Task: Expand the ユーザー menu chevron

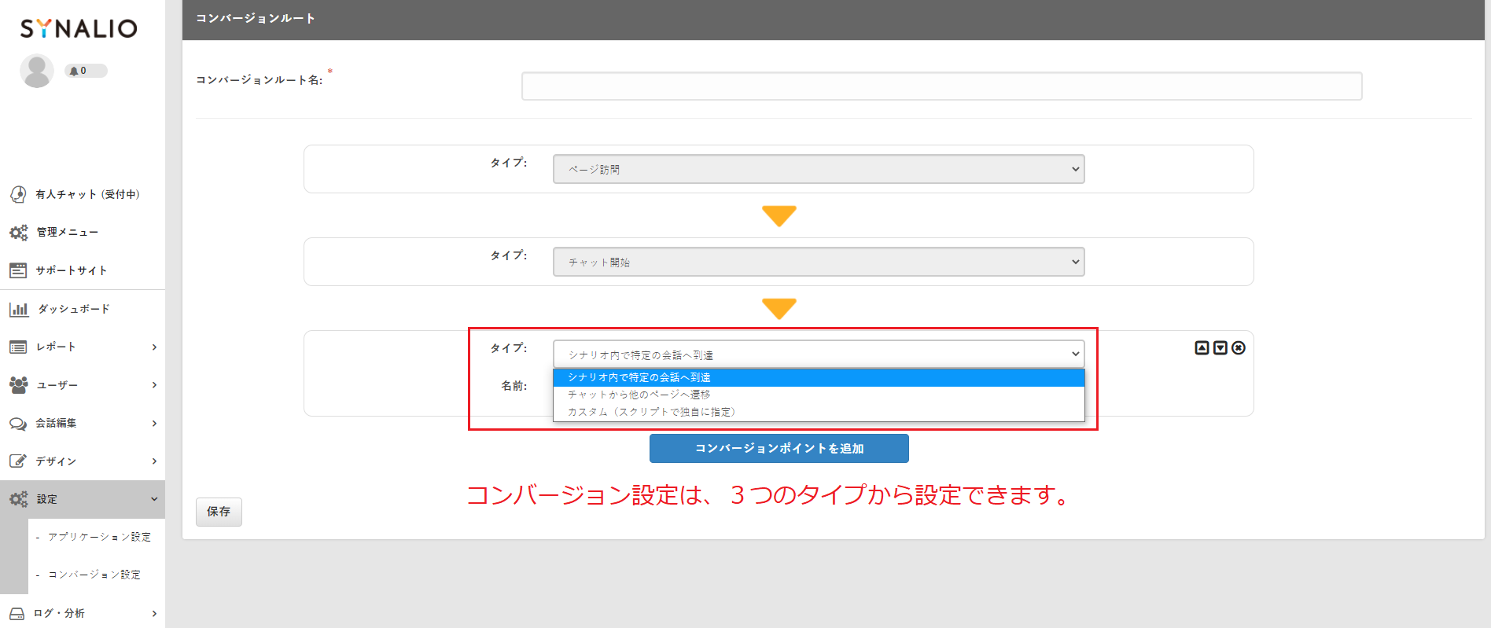Action: pos(154,385)
